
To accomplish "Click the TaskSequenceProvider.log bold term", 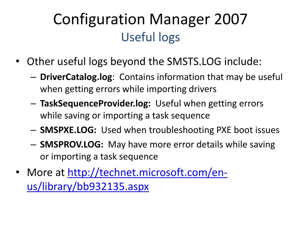I will point(95,104).
